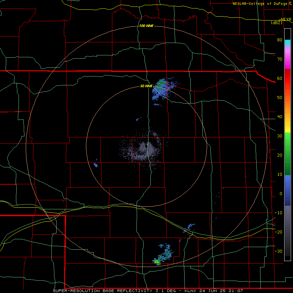
Task: Click the 50 value on color scale
Action: [280, 98]
